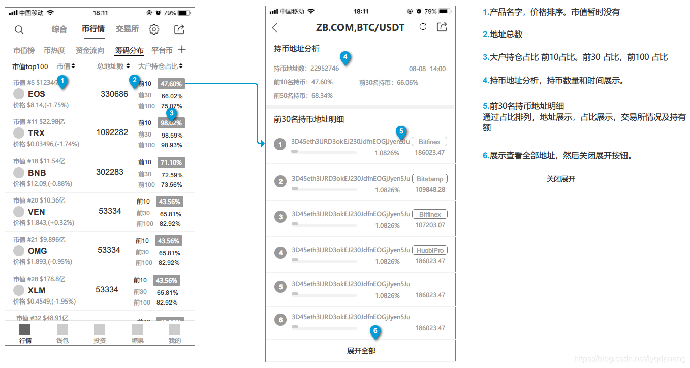Switch to 市行情 top tab

(93, 29)
